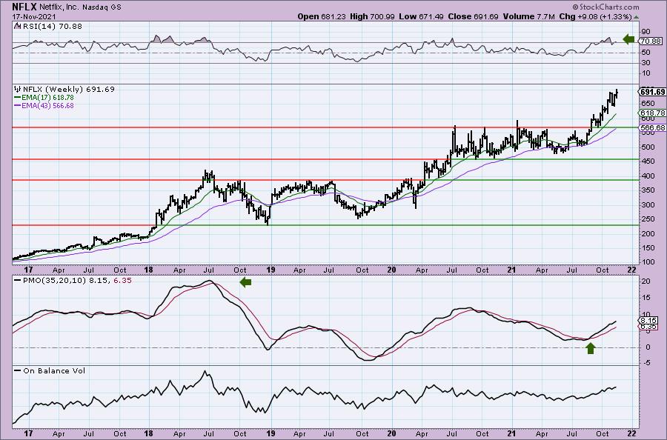The width and height of the screenshot is (667, 440).
Task: Click the 400 price axis label
Action: 648,176
